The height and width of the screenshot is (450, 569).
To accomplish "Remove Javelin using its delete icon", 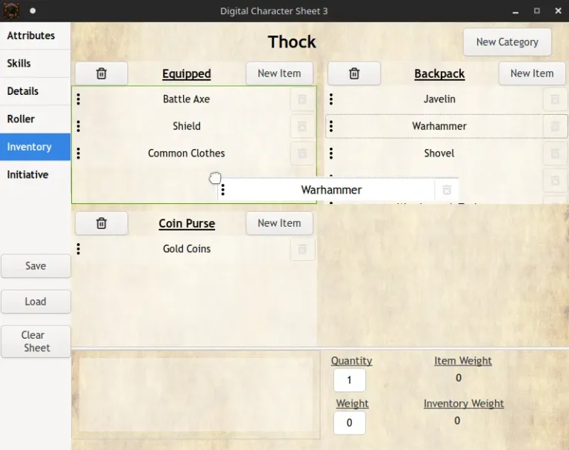I will click(555, 99).
